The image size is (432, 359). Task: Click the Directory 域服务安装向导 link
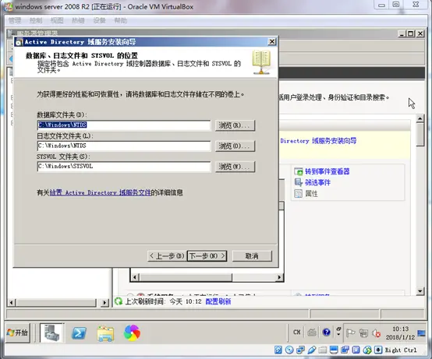pyautogui.click(x=318, y=141)
